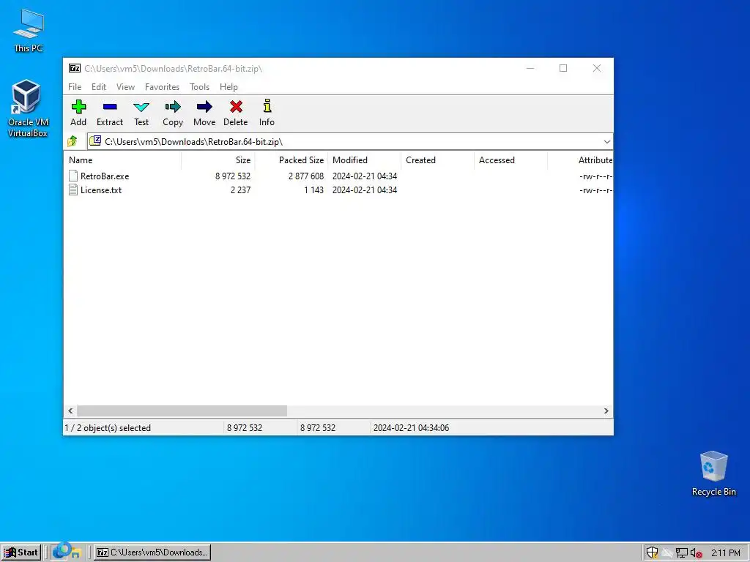This screenshot has height=562, width=750.
Task: Click status bar date 2024-02-21 04:34:06
Action: point(412,428)
